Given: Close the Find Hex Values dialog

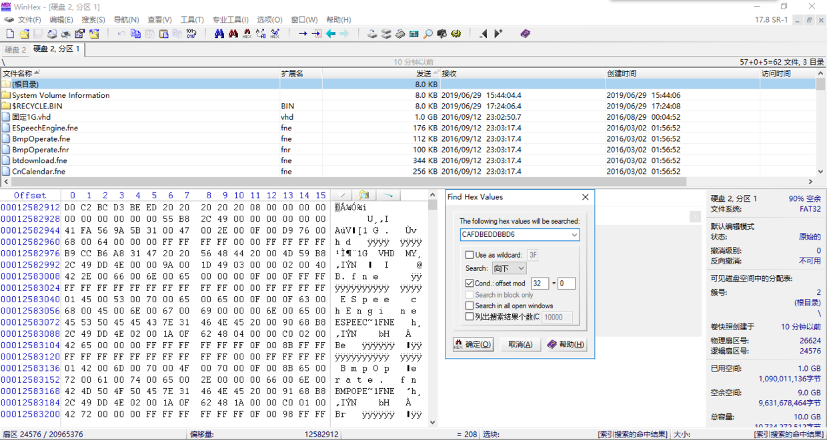Looking at the screenshot, I should pyautogui.click(x=585, y=197).
